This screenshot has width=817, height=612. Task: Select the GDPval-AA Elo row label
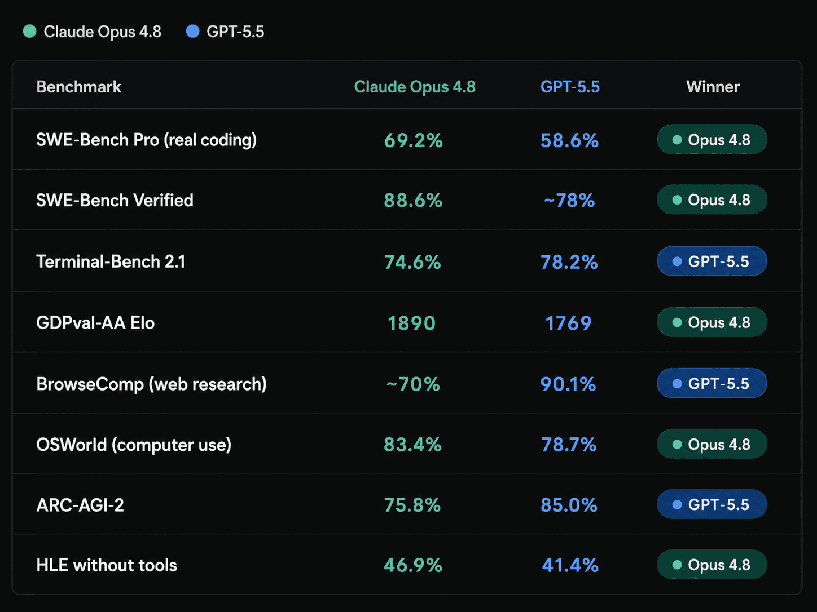click(x=95, y=323)
